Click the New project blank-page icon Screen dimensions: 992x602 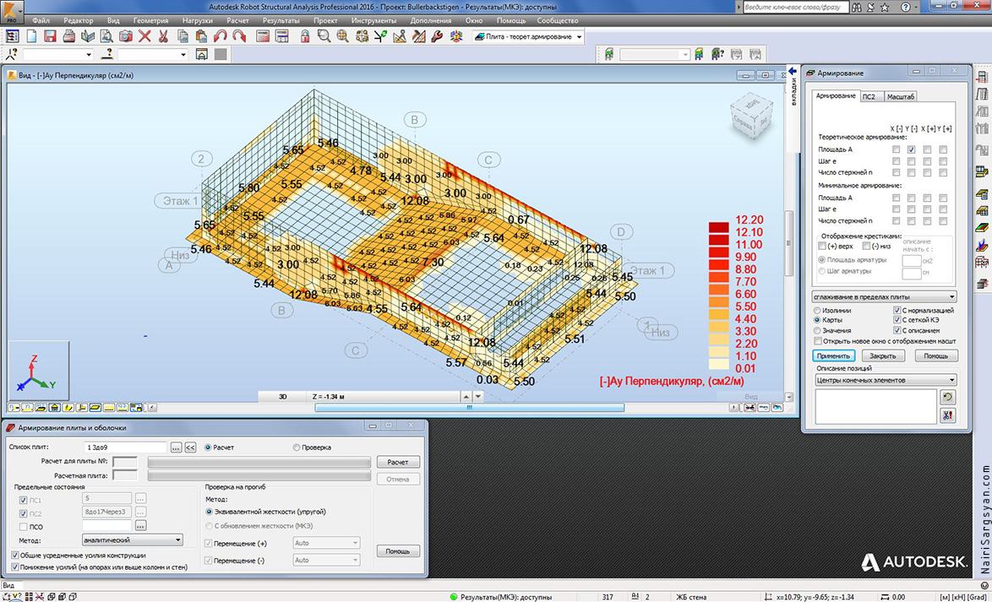coord(31,36)
